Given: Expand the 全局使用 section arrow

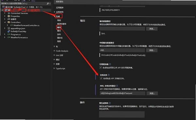Looking at the screenshot, I should click(x=54, y=12).
